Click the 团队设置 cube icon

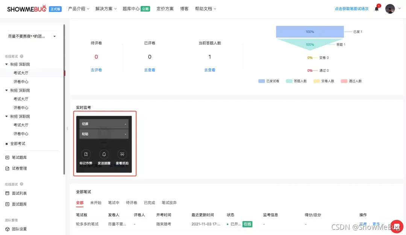tap(7, 229)
